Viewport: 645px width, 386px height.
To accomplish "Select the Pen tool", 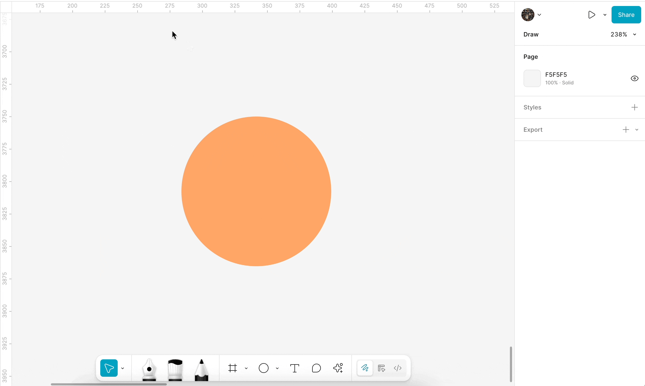I will point(149,369).
